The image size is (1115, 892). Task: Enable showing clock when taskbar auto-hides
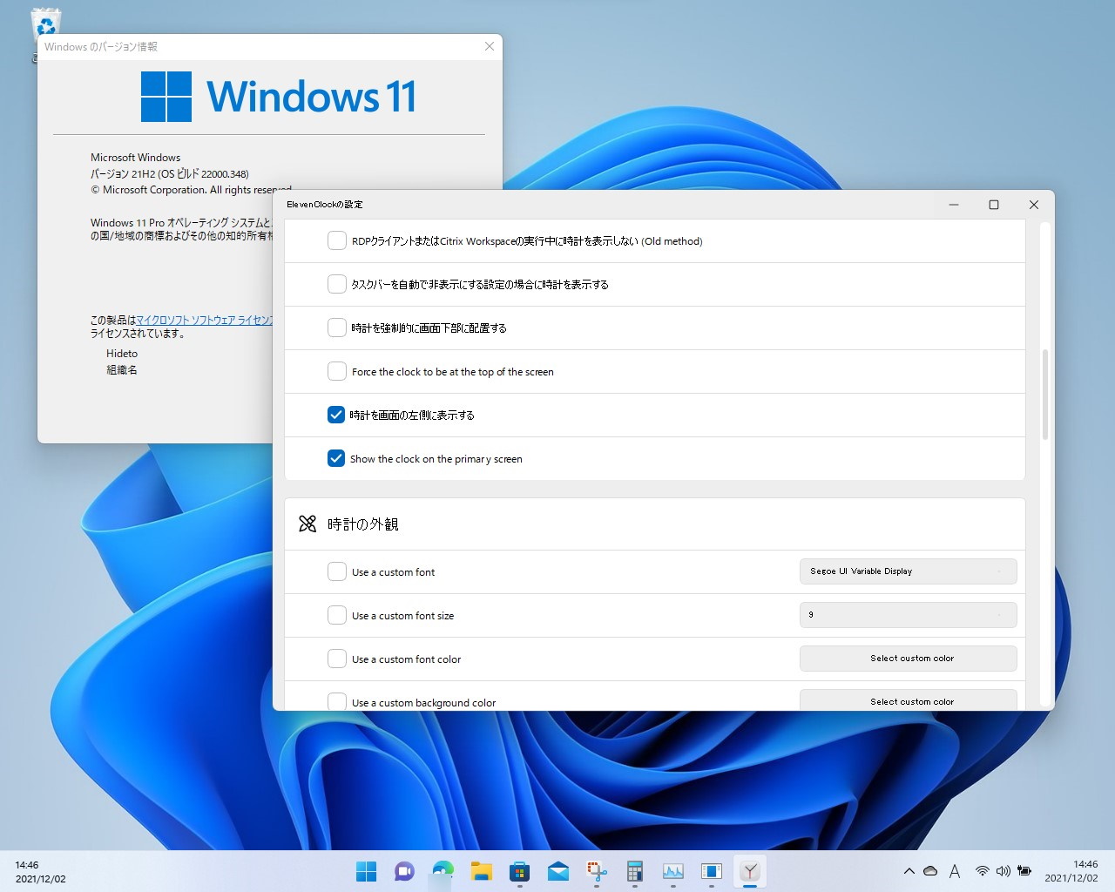point(337,284)
